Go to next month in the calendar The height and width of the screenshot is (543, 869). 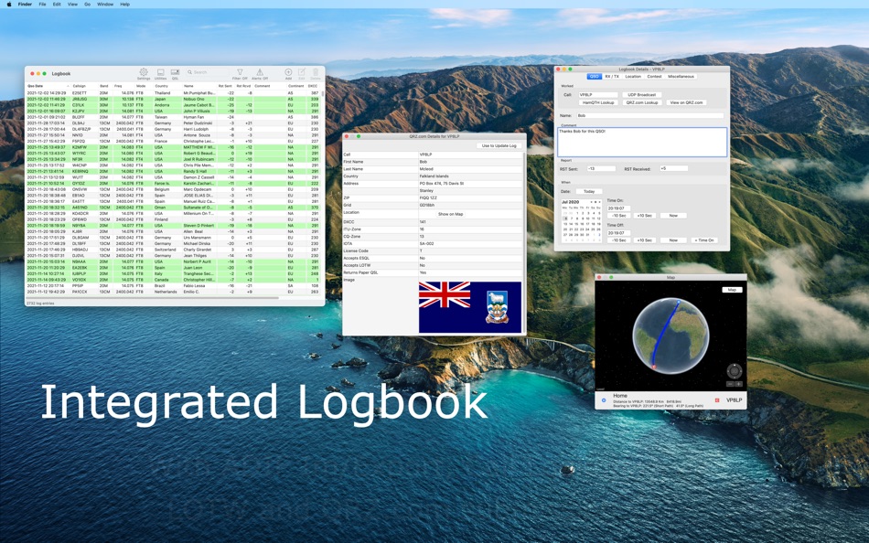coord(599,202)
